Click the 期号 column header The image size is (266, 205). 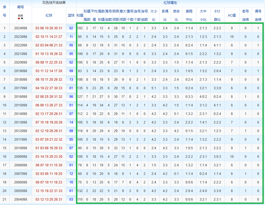click(x=20, y=7)
